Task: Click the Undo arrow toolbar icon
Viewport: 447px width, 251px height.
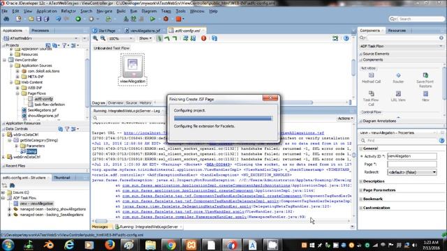Action: (59, 19)
